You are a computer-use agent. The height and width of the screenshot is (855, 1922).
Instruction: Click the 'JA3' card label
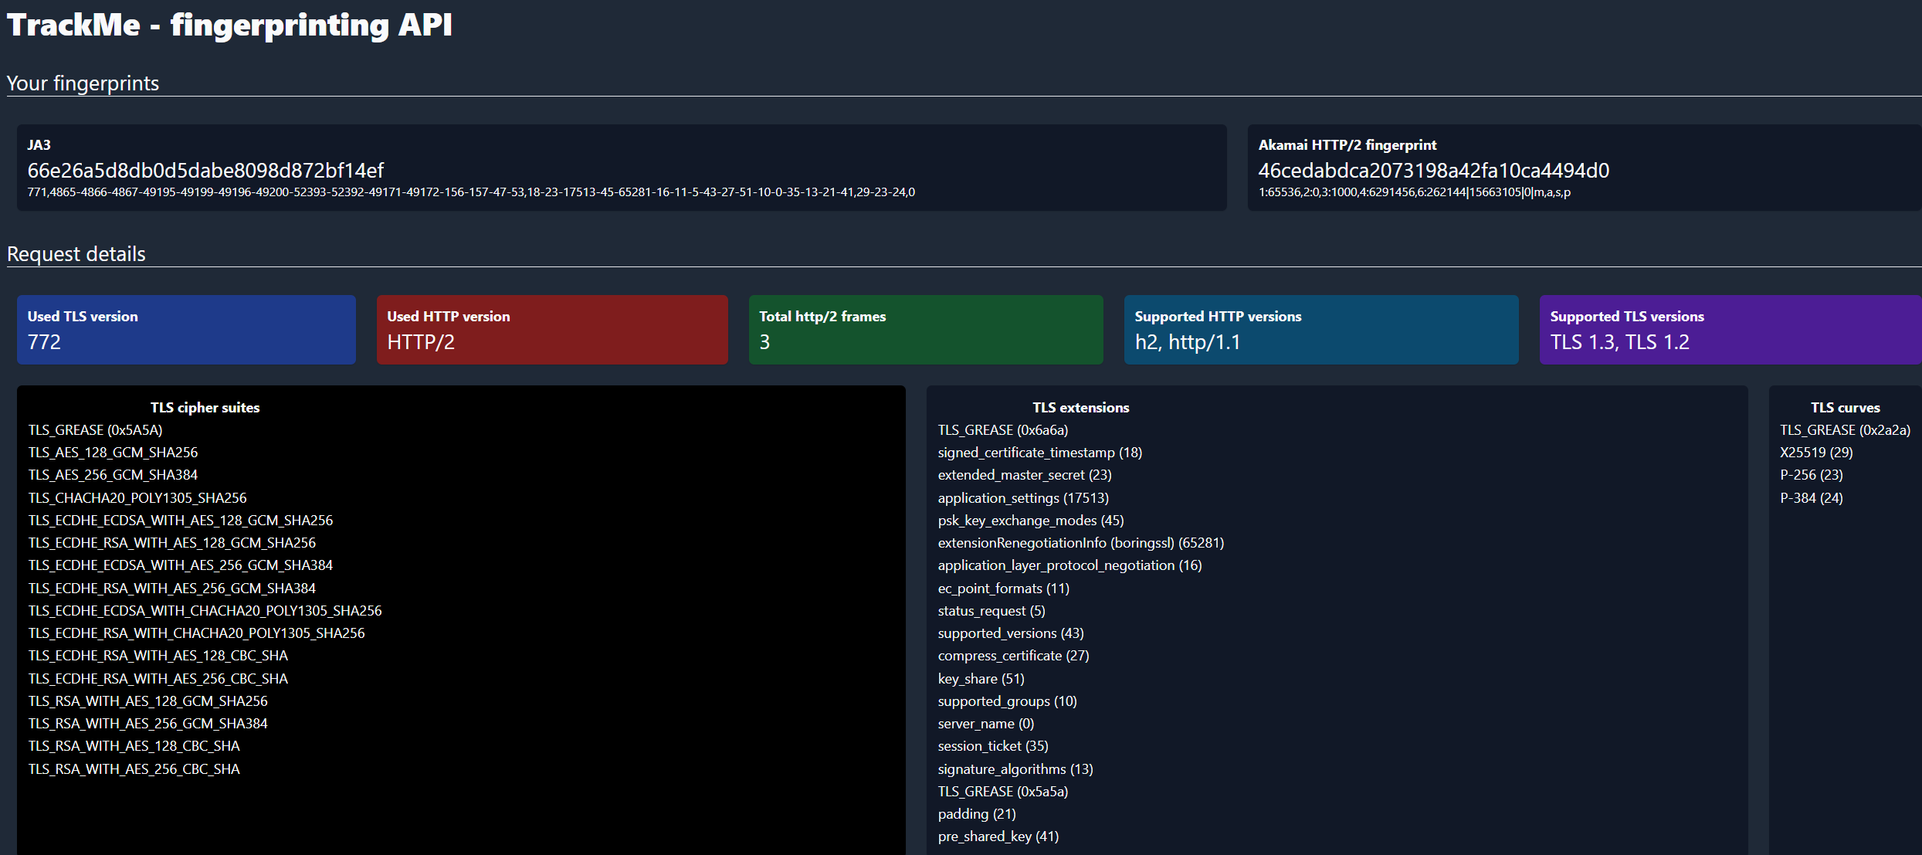tap(39, 145)
